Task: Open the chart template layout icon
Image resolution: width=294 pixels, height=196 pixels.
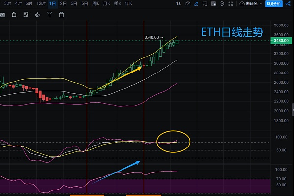Action: click(x=213, y=4)
